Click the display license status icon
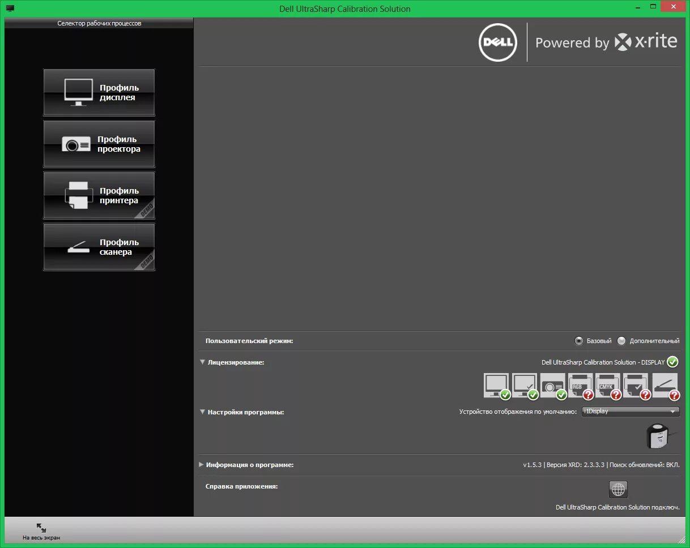This screenshot has height=548, width=690. [x=496, y=385]
